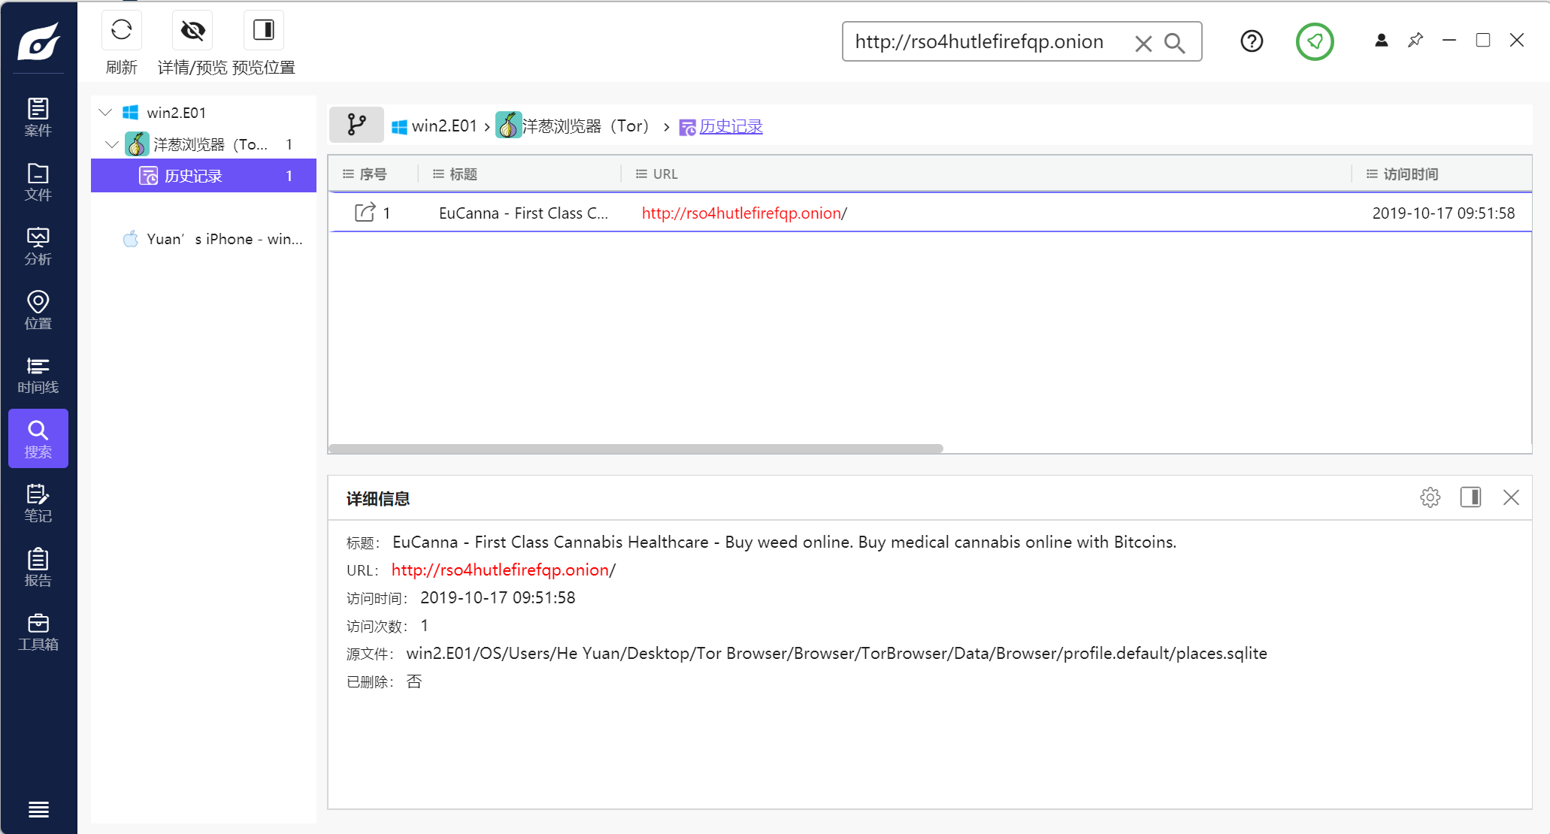
Task: Toggle the details/preview eye icon
Action: [192, 31]
